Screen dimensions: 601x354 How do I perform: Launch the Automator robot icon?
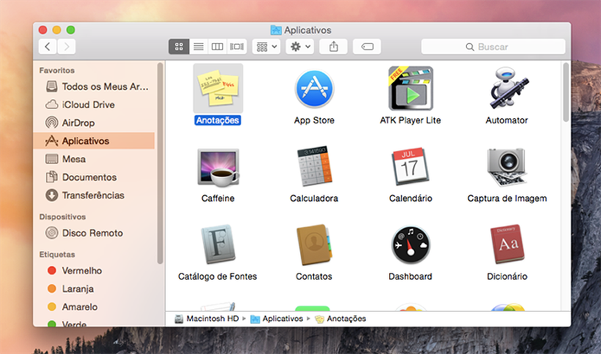(506, 89)
